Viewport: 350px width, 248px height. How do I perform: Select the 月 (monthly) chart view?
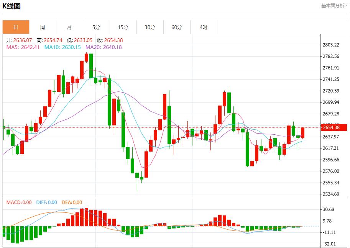(69, 27)
